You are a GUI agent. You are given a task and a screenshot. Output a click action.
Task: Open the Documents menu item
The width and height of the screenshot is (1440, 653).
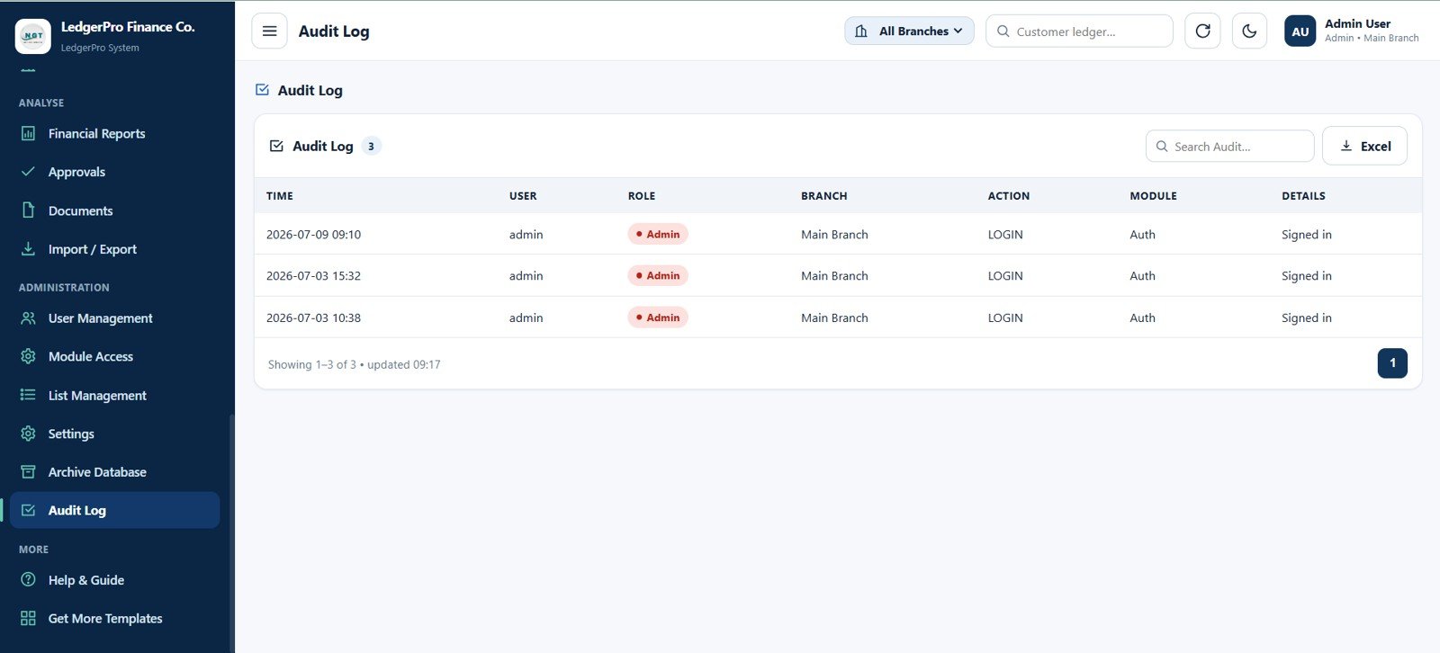pyautogui.click(x=114, y=210)
